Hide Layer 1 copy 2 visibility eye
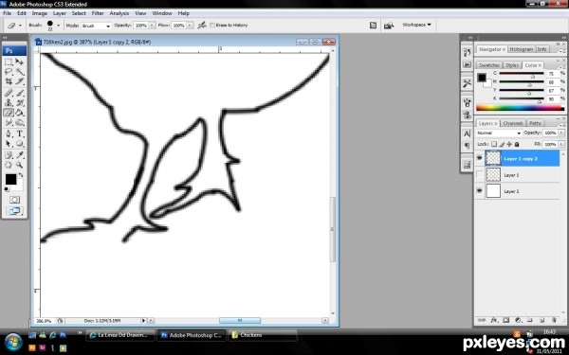Screen dimensions: 569x355 (x=479, y=158)
